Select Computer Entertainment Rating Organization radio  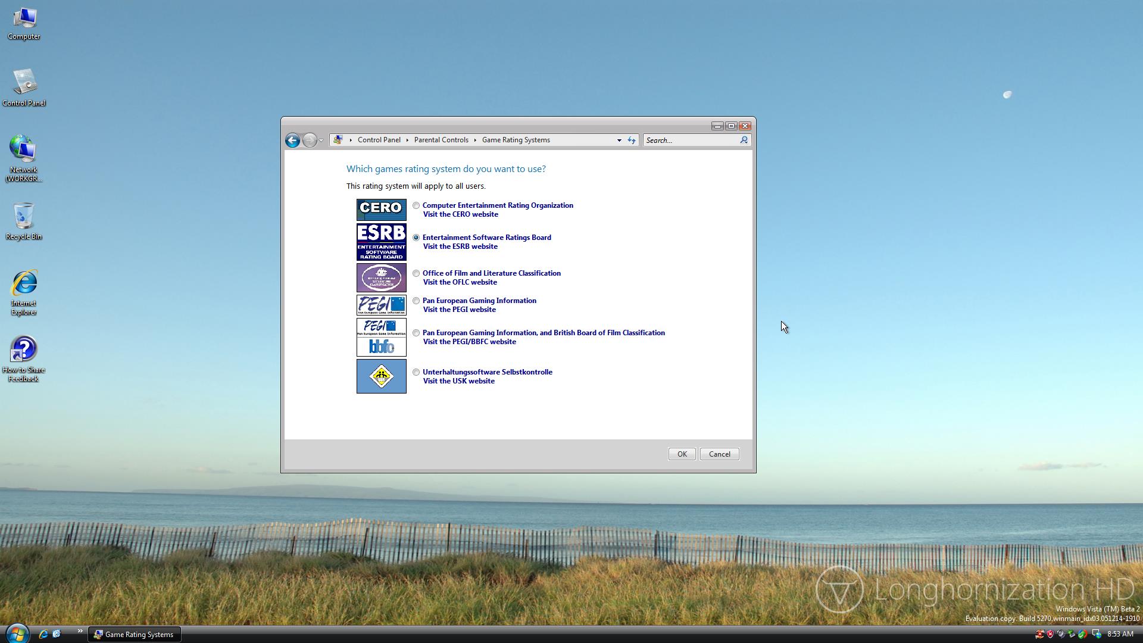coord(416,205)
